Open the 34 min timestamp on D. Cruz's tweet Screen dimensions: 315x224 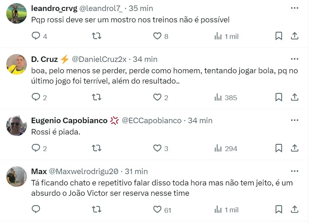(x=145, y=59)
